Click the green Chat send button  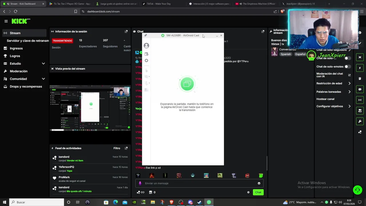258,192
